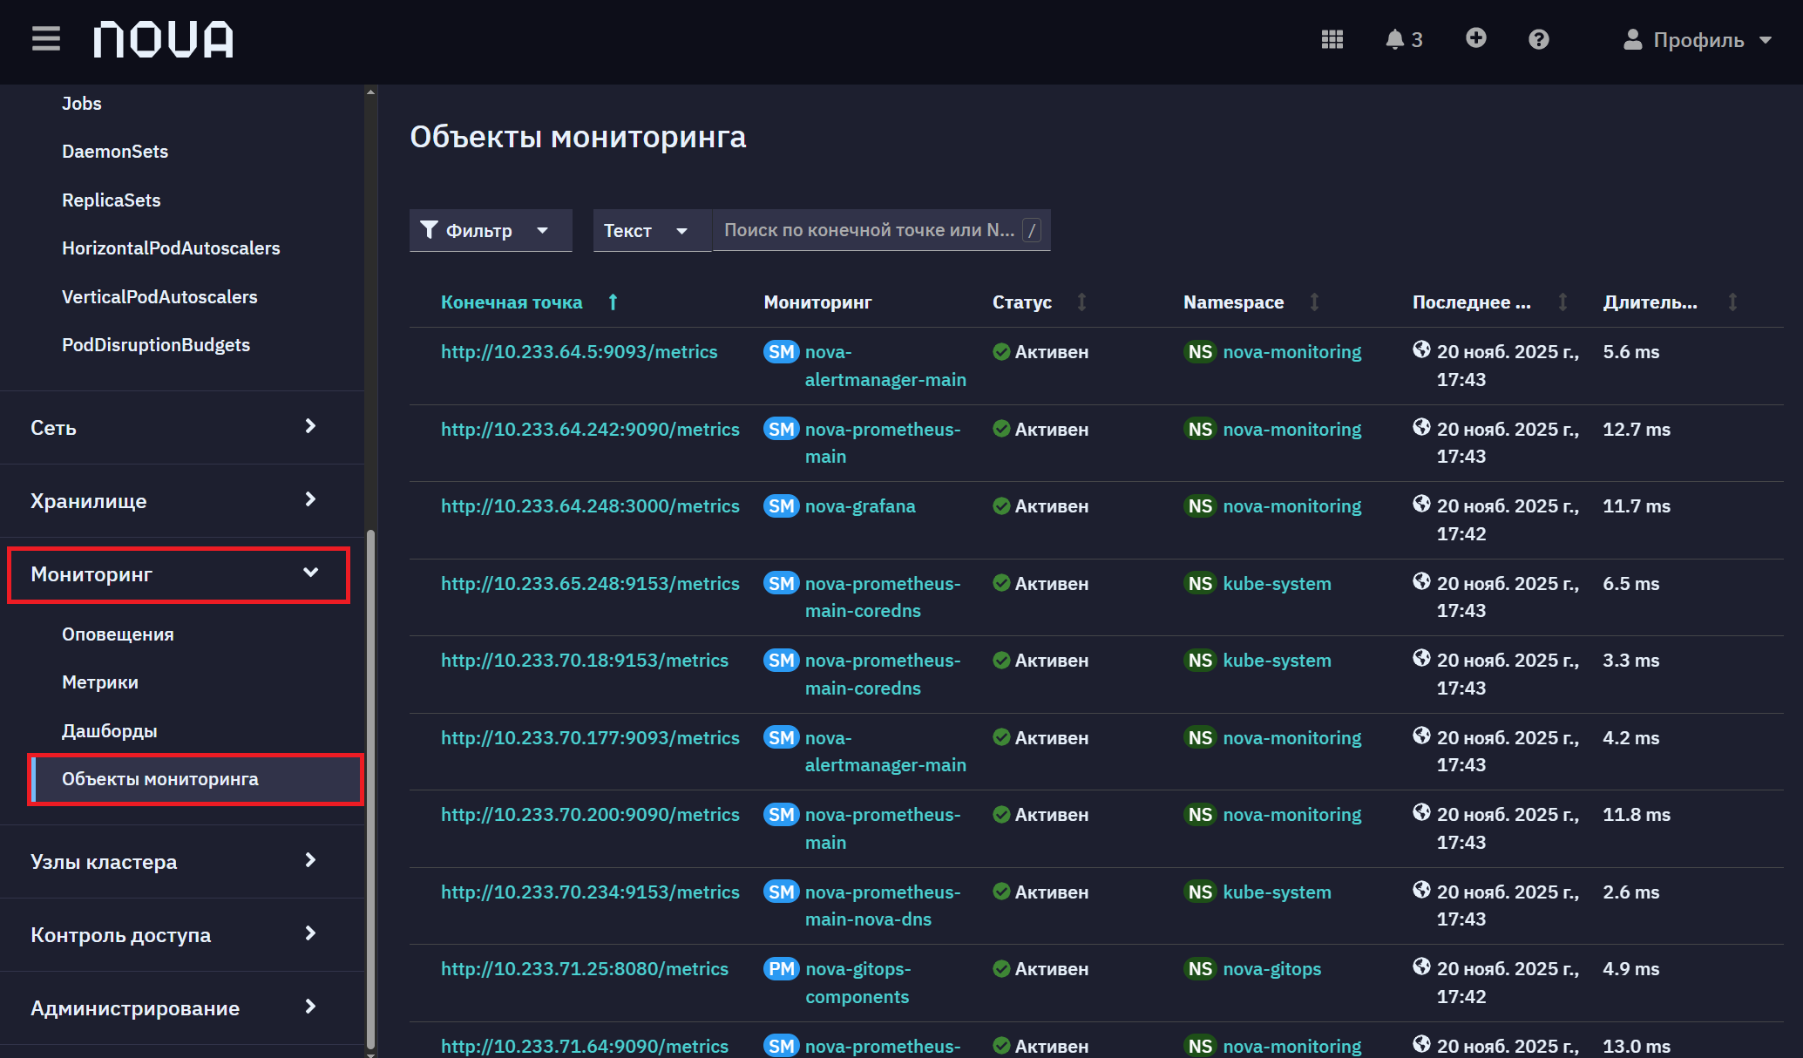The image size is (1803, 1058).
Task: Open endpoint http://10.233.70.18:9153/metrics
Action: [x=585, y=660]
